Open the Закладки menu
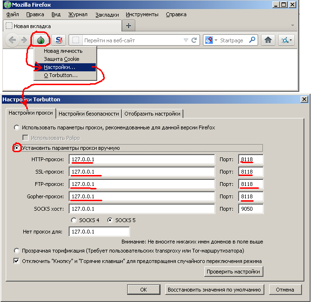Image resolution: width=311 pixels, height=302 pixels. click(x=107, y=15)
